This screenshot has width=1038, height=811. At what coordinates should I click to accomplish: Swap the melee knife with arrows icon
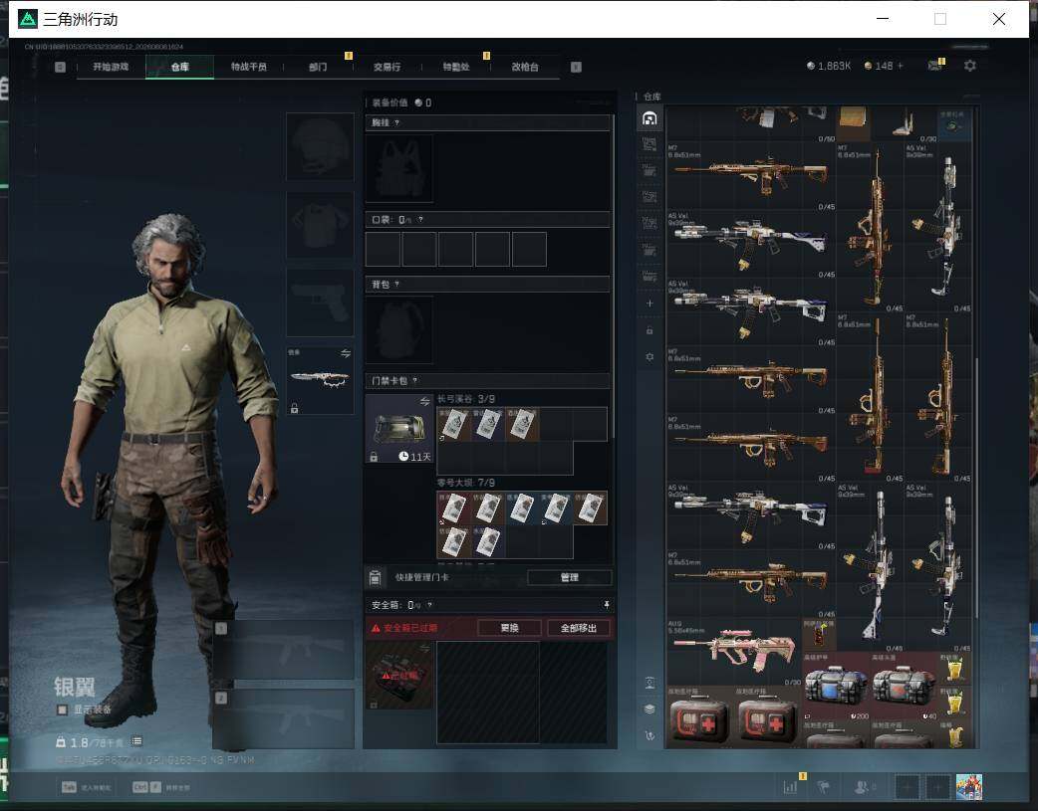point(345,353)
